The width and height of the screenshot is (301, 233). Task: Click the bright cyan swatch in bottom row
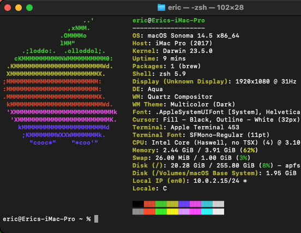pyautogui.click(x=207, y=212)
